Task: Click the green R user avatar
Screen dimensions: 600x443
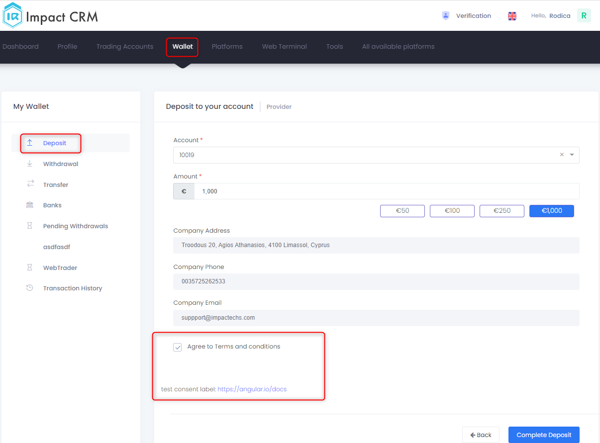Action: point(584,15)
